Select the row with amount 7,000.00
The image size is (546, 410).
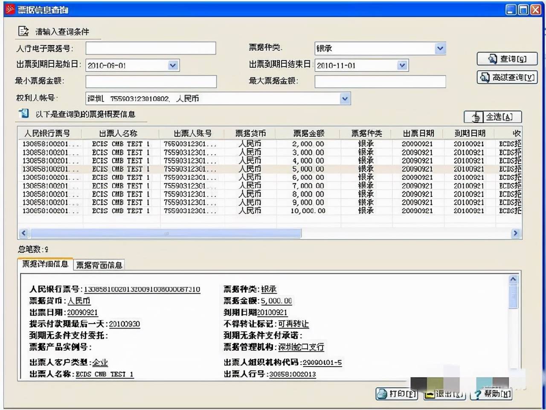[x=270, y=186]
